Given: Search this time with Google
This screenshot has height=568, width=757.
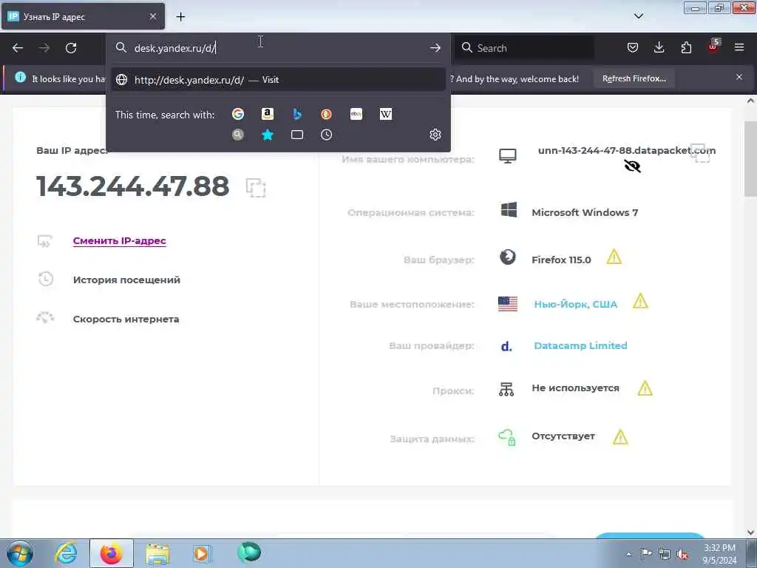Looking at the screenshot, I should coord(237,114).
